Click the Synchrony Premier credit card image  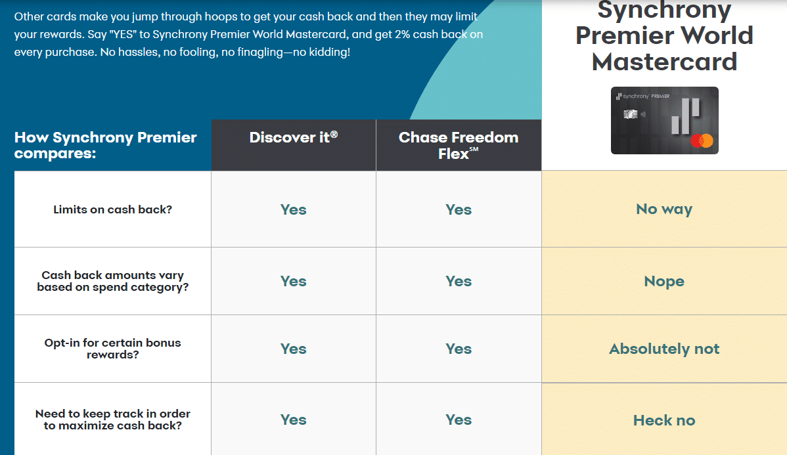coord(665,120)
